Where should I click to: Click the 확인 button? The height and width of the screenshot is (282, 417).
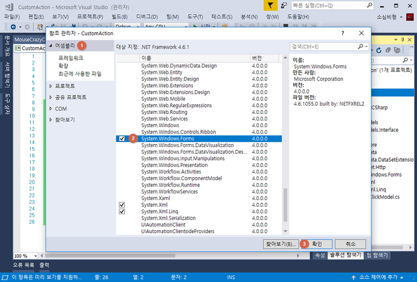pos(317,244)
